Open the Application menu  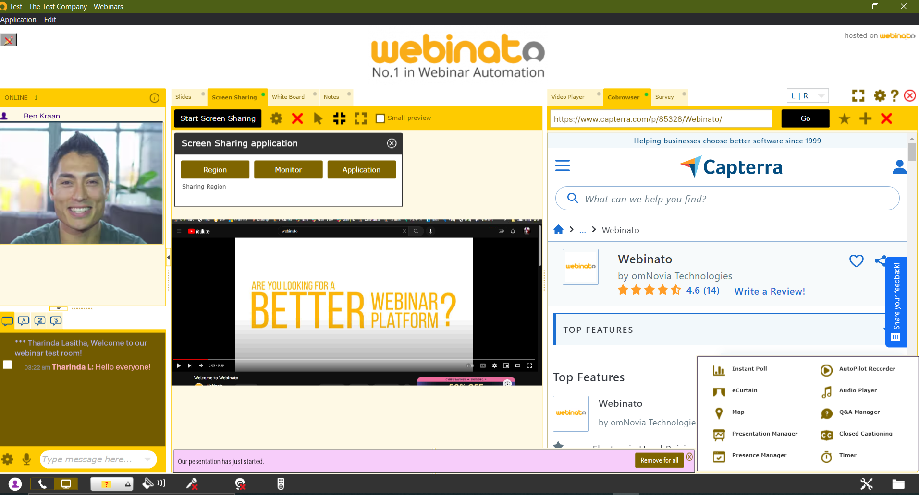18,19
